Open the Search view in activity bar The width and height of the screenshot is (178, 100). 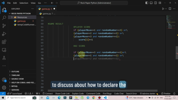coord(4,18)
